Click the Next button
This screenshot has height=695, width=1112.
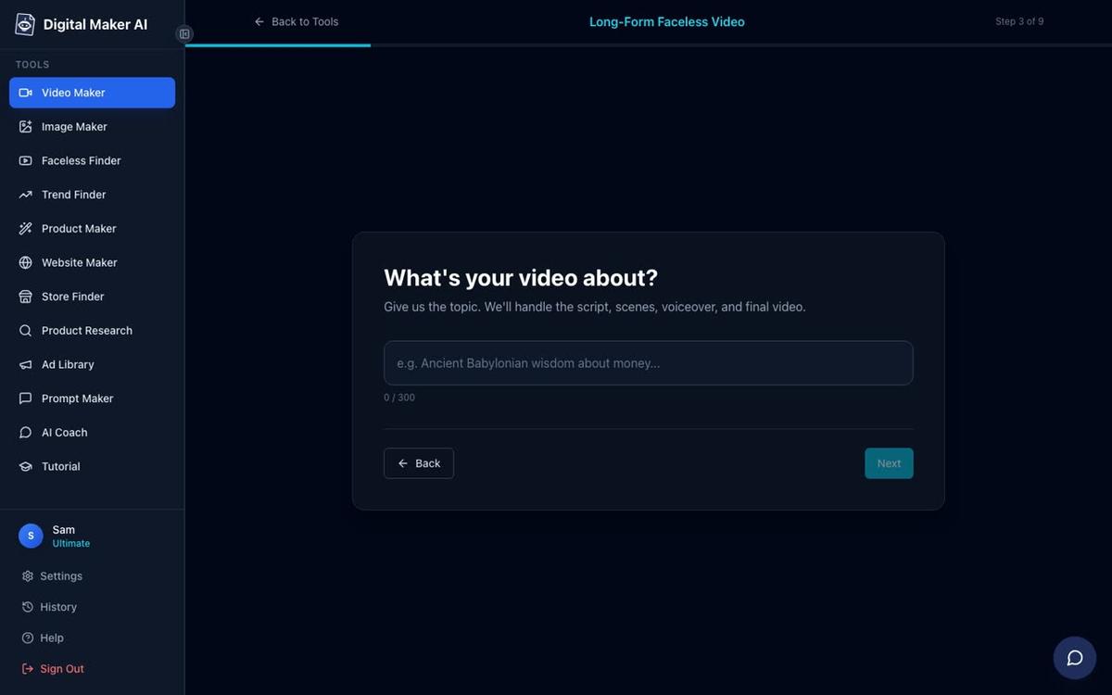point(889,463)
